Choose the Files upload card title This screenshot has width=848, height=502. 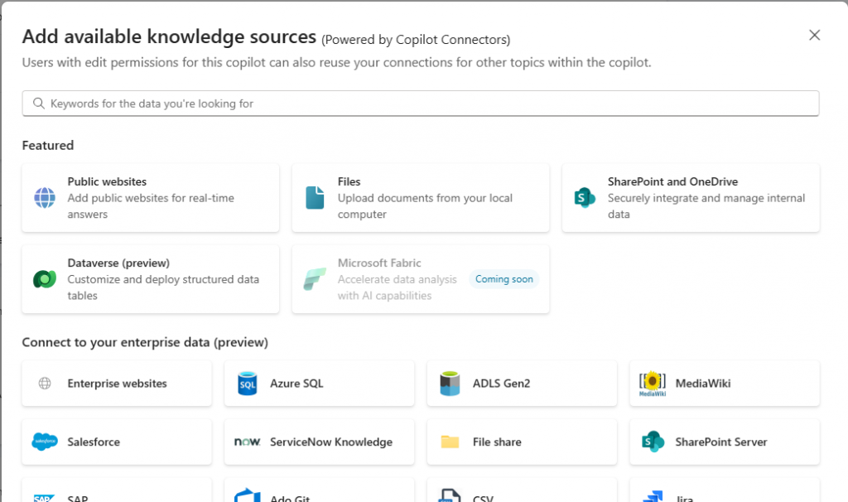[349, 181]
